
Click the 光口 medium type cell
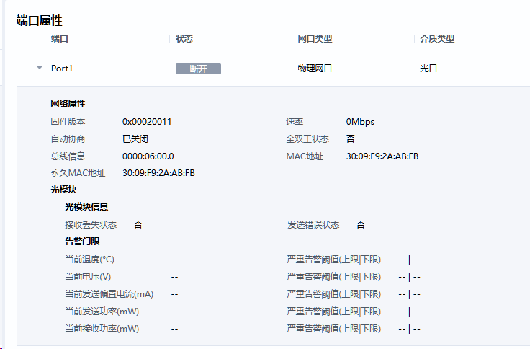click(x=428, y=69)
